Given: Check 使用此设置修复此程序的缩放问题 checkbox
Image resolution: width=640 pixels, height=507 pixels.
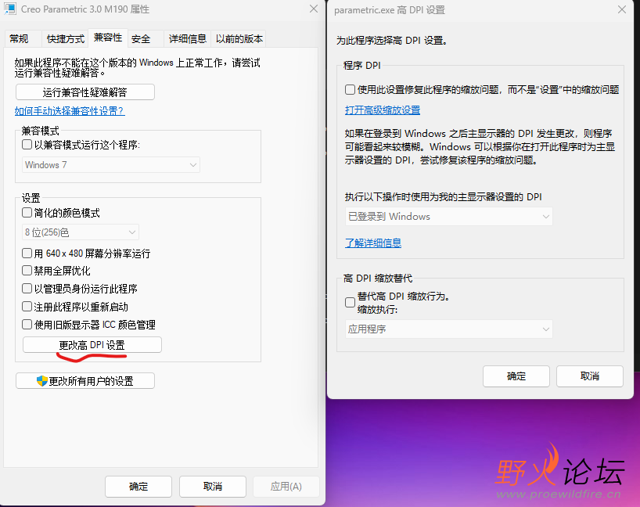Looking at the screenshot, I should [350, 90].
